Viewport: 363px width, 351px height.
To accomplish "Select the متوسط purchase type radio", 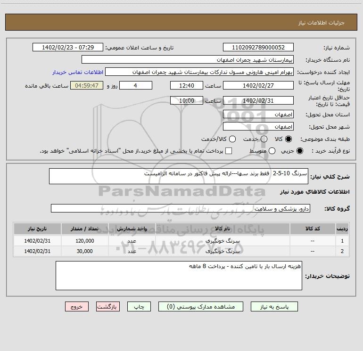I will [272, 151].
